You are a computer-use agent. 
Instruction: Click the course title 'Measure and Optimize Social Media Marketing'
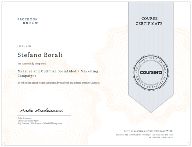(x=58, y=71)
